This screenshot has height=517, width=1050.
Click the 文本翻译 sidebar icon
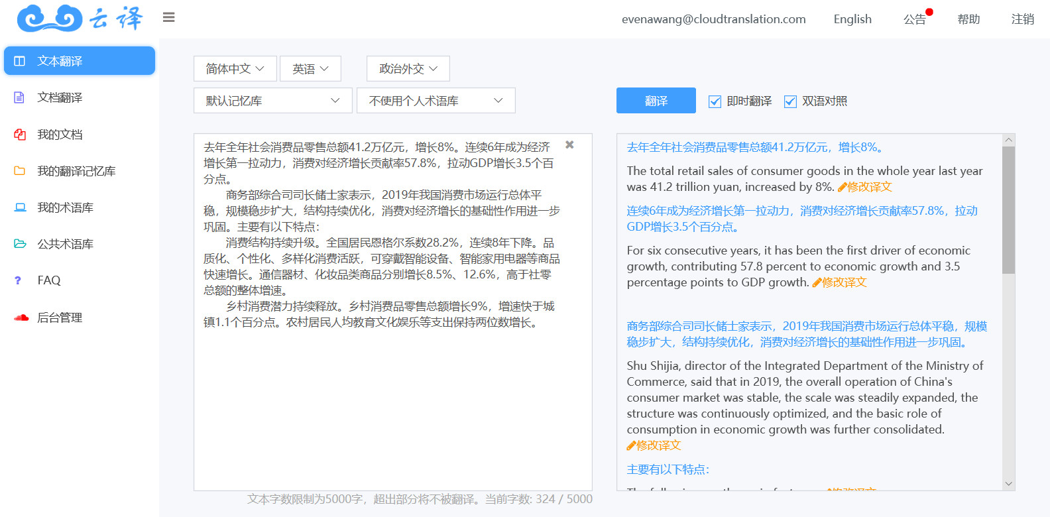(x=20, y=61)
